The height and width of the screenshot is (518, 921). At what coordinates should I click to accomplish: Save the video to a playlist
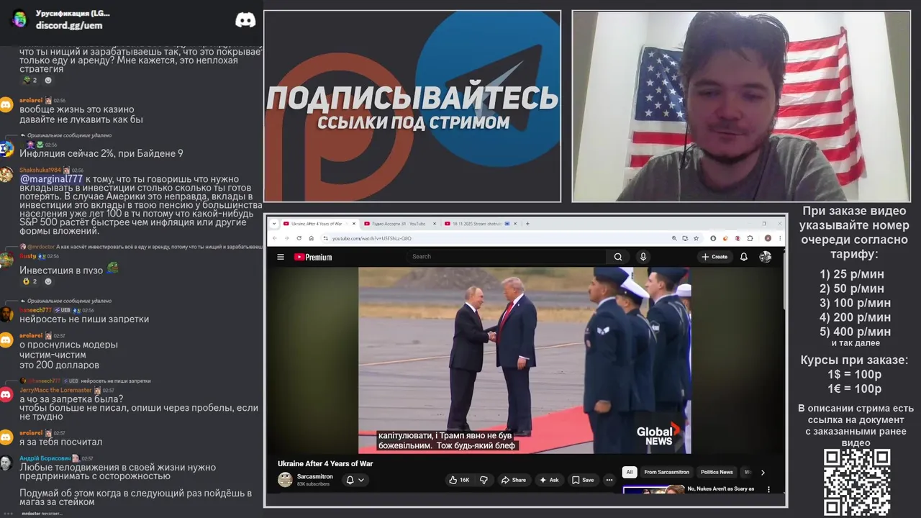coord(583,480)
